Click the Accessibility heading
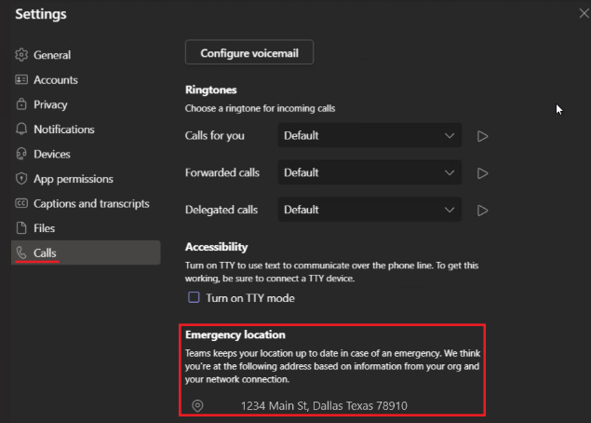 coord(216,247)
